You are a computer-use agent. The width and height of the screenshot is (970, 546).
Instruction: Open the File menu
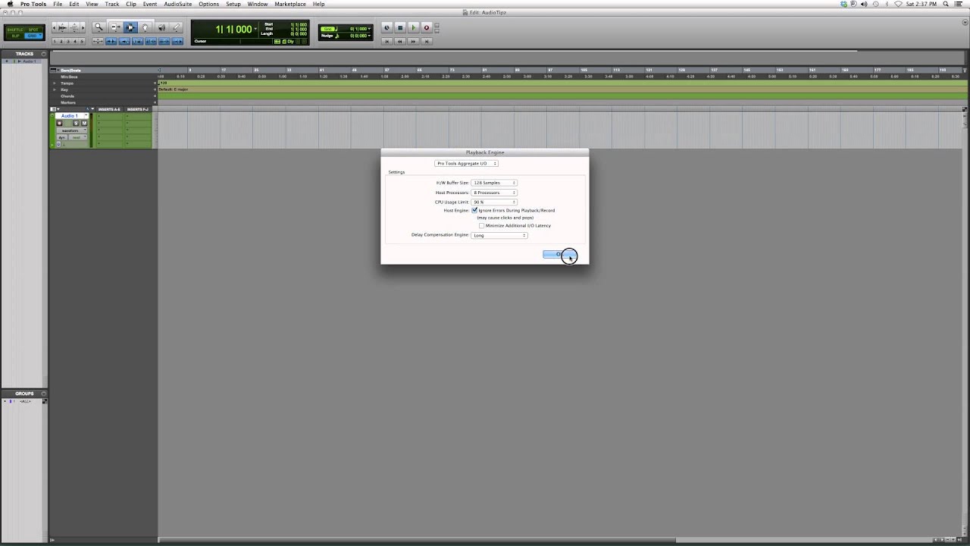(x=58, y=4)
